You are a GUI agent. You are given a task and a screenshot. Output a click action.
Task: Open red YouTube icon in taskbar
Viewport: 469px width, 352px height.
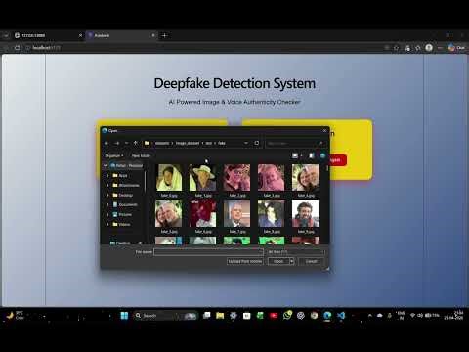pyautogui.click(x=274, y=316)
